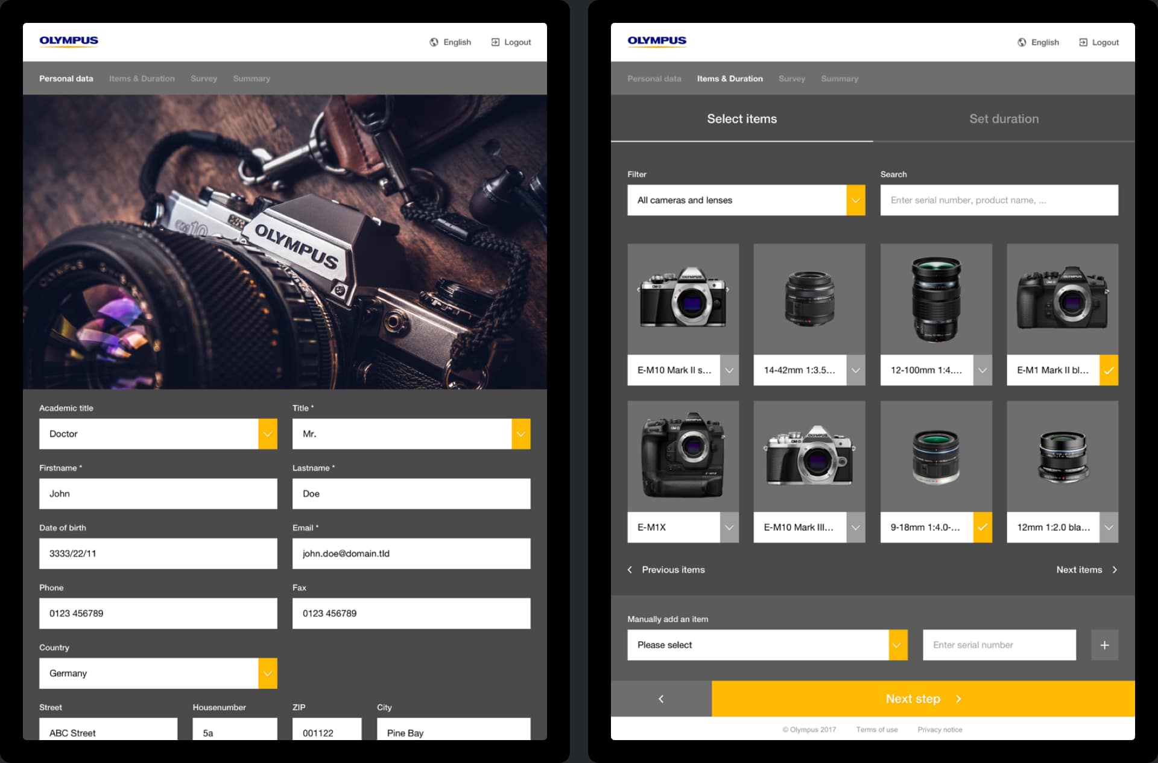Open Items & Duration step in left screen
Viewport: 1158px width, 763px height.
(x=142, y=78)
